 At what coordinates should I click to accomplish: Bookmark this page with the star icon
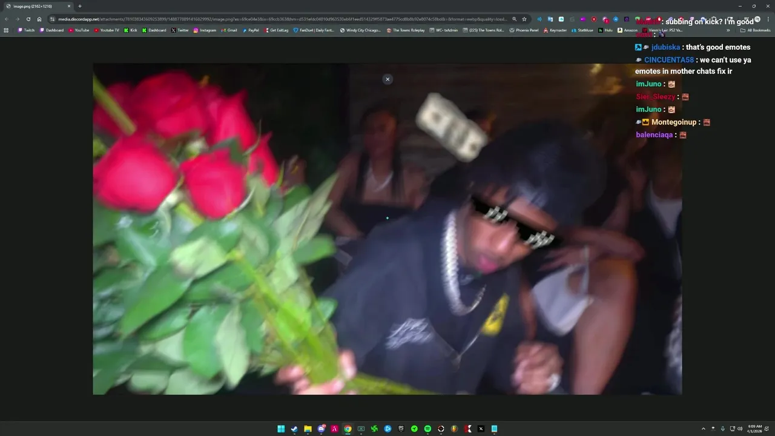pyautogui.click(x=524, y=19)
